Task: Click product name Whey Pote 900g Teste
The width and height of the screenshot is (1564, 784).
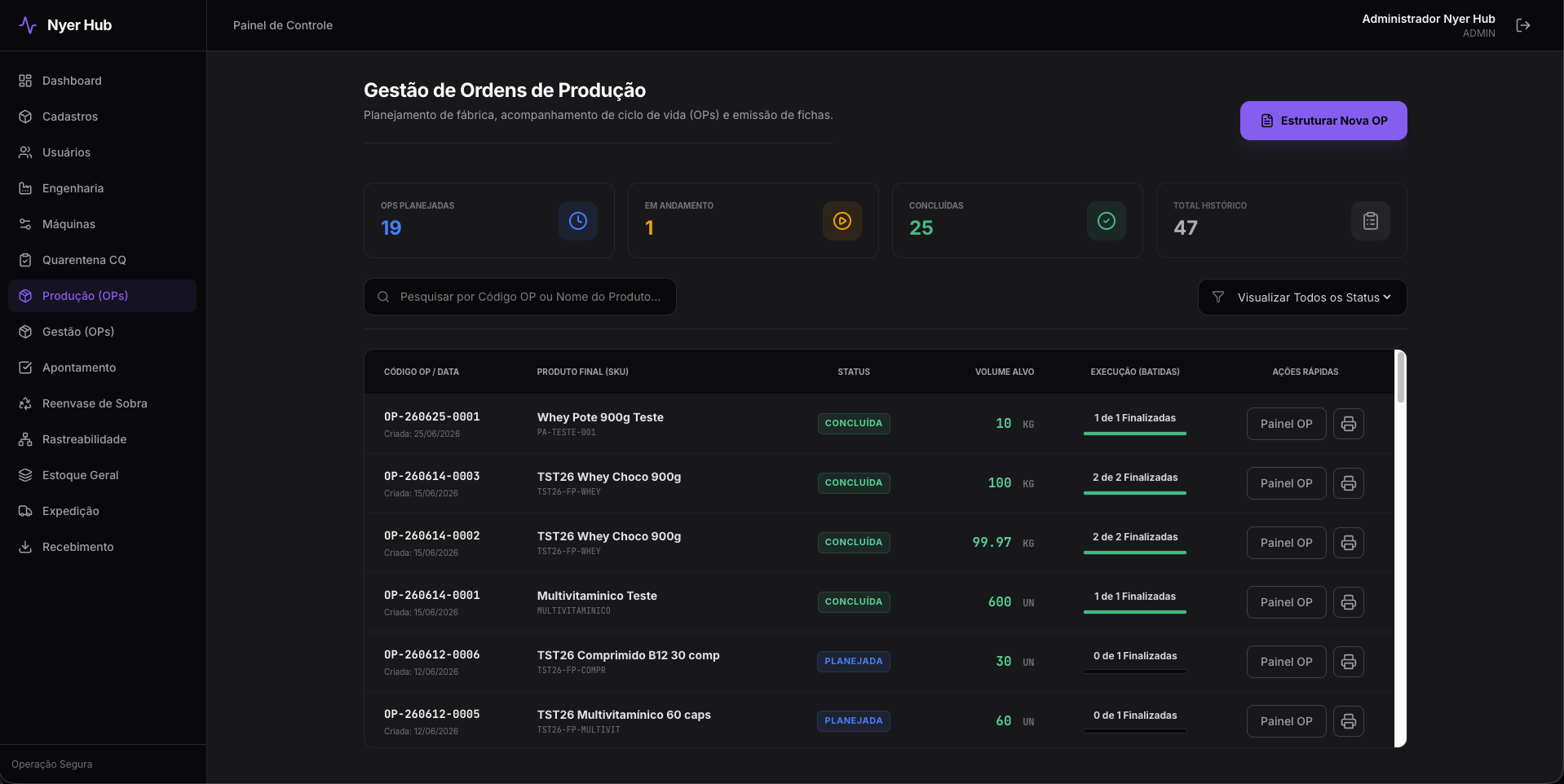Action: [x=600, y=417]
